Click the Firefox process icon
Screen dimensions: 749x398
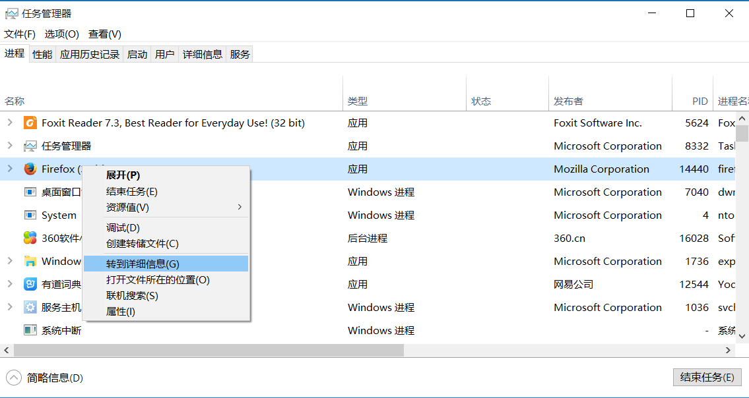point(30,169)
